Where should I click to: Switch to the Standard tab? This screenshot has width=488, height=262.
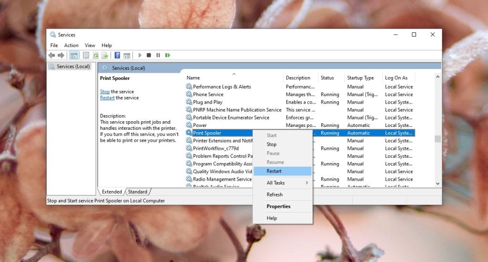click(137, 192)
